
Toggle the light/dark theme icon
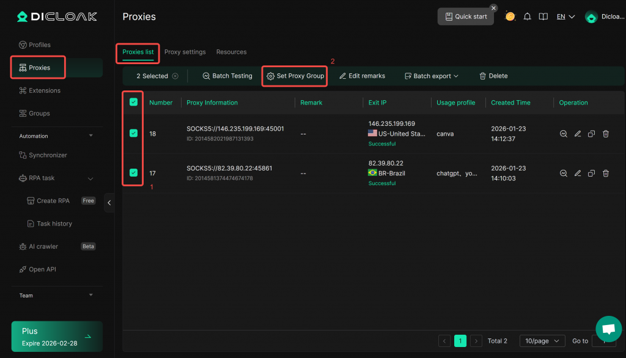click(510, 16)
